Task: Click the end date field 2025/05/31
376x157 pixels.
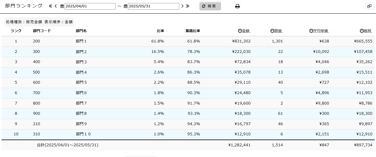Action: pos(153,6)
